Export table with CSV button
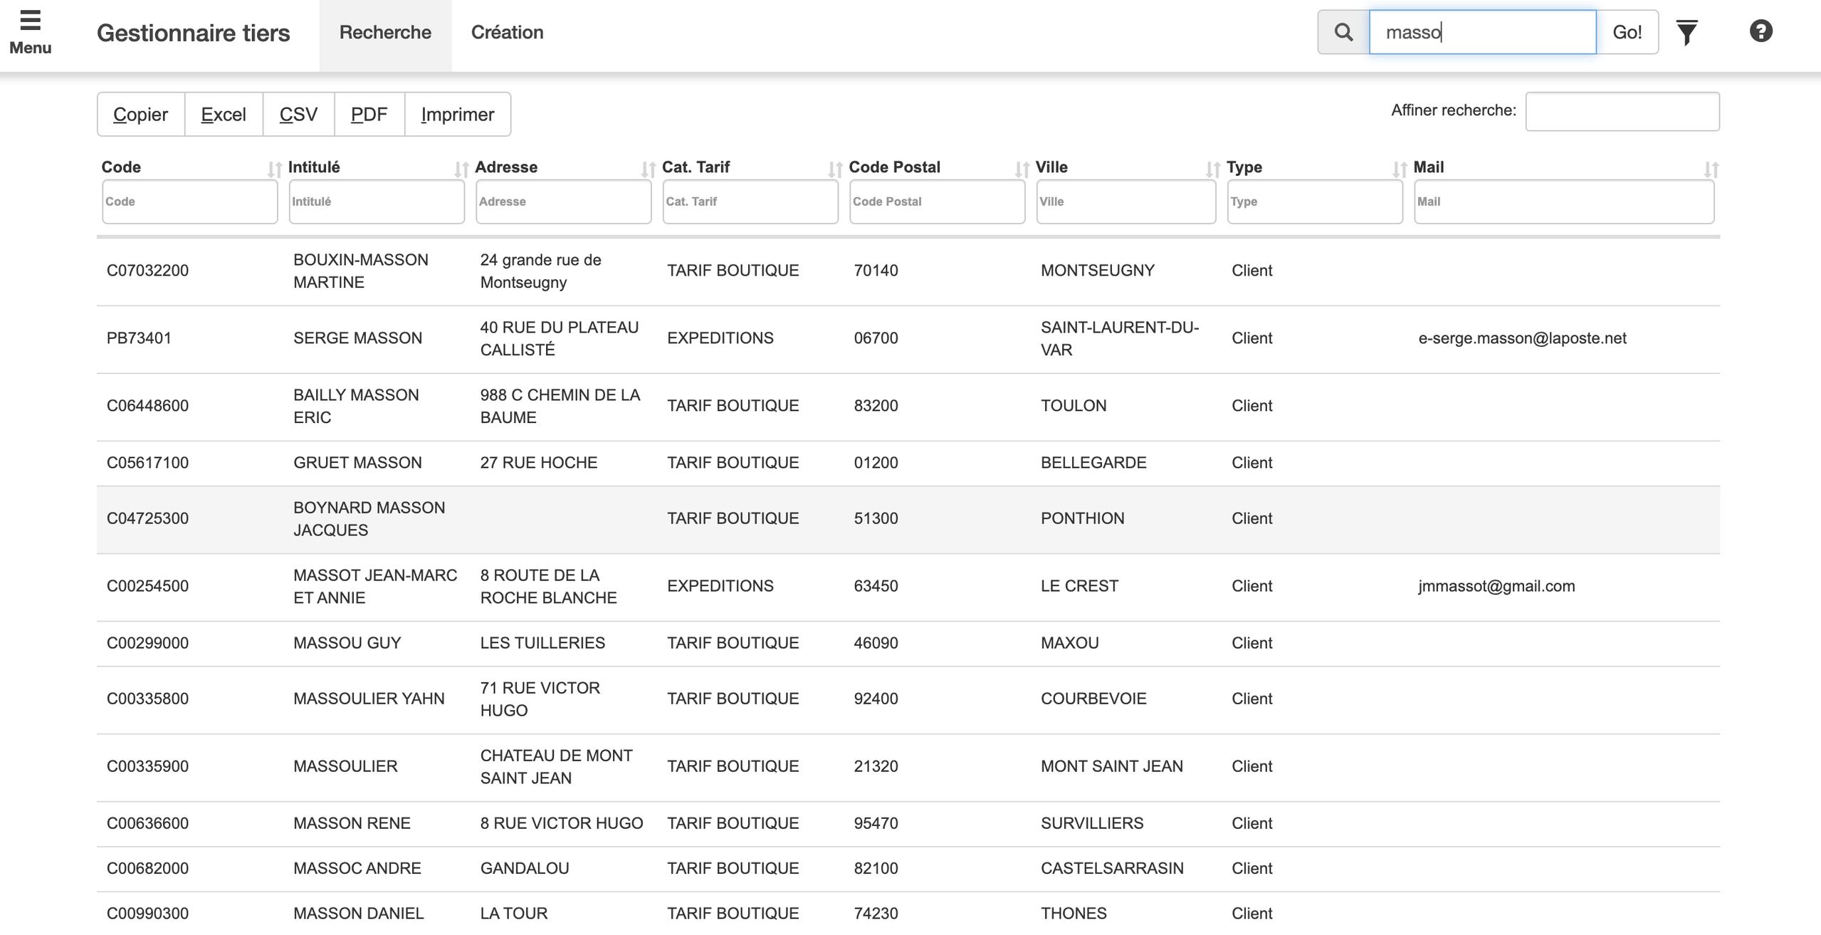 (298, 114)
